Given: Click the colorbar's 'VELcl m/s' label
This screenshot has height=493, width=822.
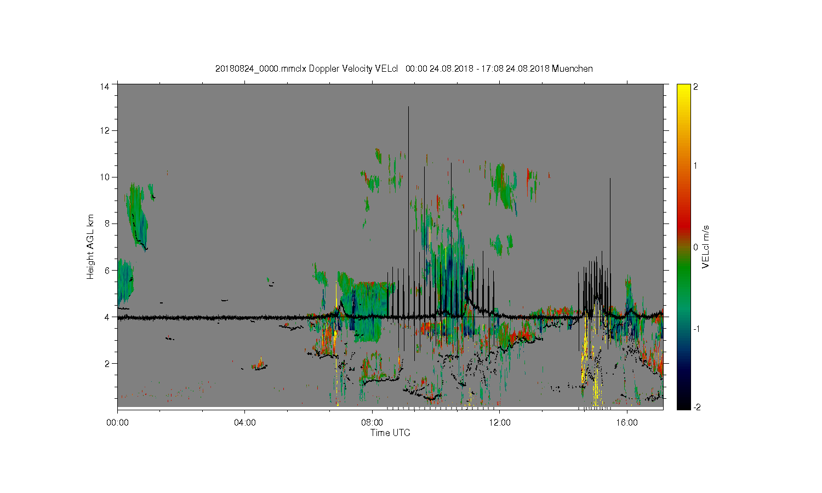Looking at the screenshot, I should point(706,246).
